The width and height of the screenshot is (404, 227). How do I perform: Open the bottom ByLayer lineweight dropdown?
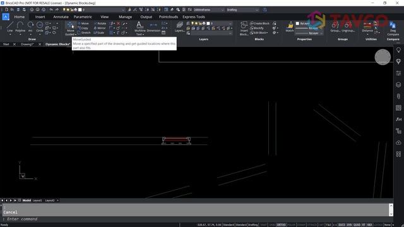pos(309,33)
